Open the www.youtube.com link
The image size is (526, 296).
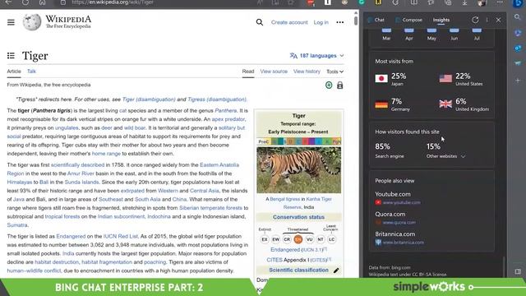(x=402, y=202)
